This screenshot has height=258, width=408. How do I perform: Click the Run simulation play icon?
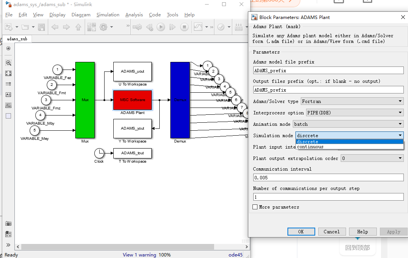click(x=161, y=27)
